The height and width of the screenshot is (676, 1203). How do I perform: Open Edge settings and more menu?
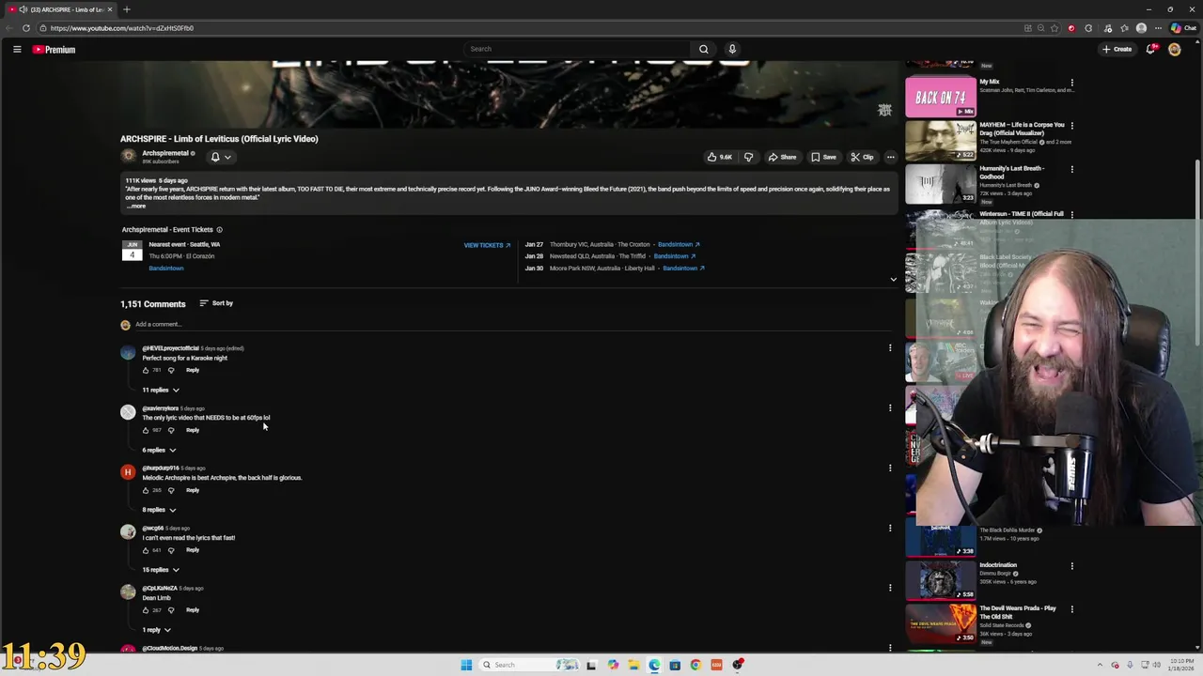(1158, 28)
